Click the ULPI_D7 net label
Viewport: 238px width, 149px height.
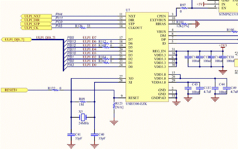tap(90, 38)
